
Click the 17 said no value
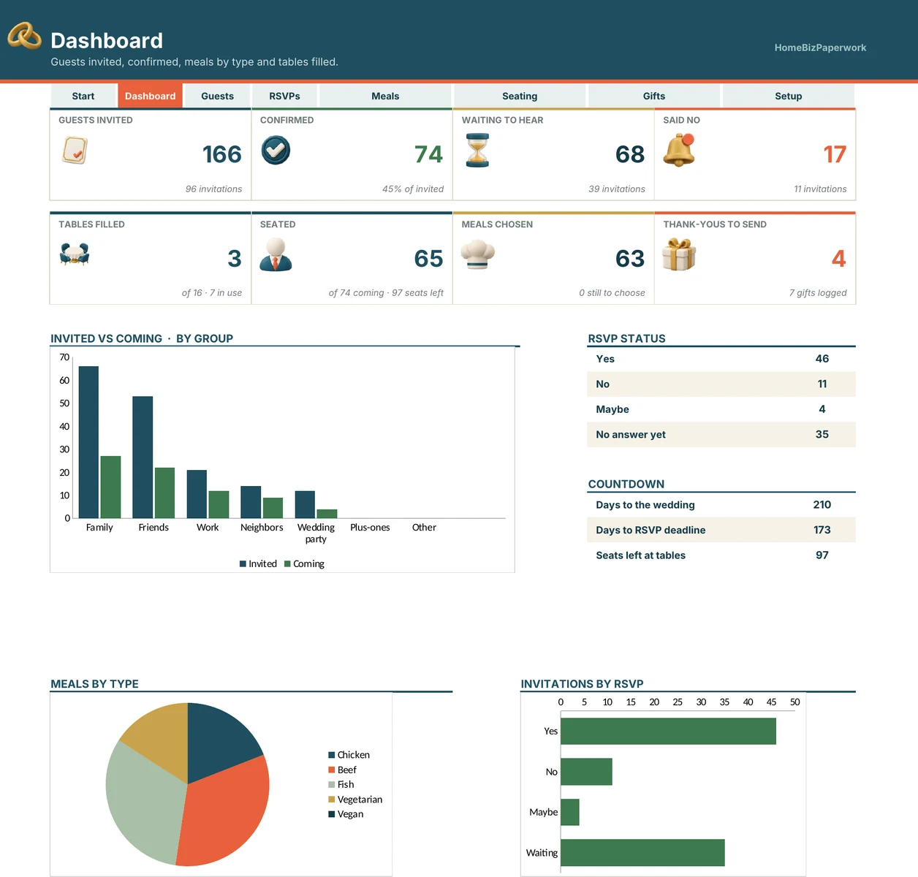(835, 154)
